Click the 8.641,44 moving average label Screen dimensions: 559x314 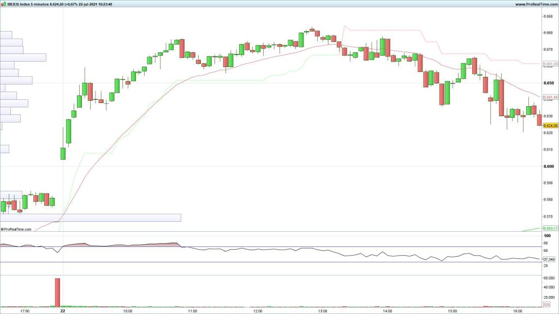(550, 96)
